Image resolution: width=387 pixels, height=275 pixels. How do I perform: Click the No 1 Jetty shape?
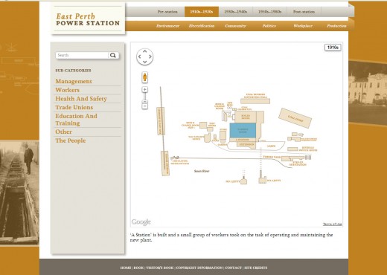[x=243, y=181]
